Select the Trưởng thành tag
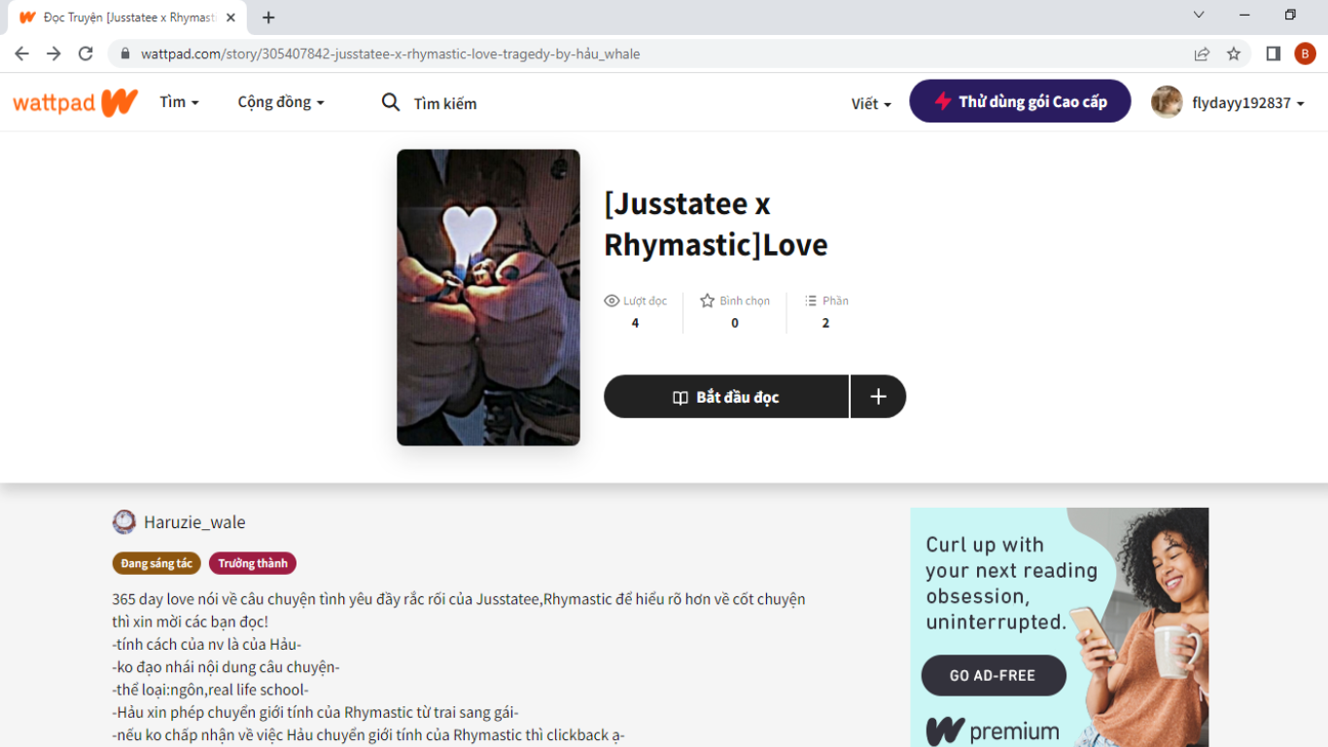 [x=253, y=563]
